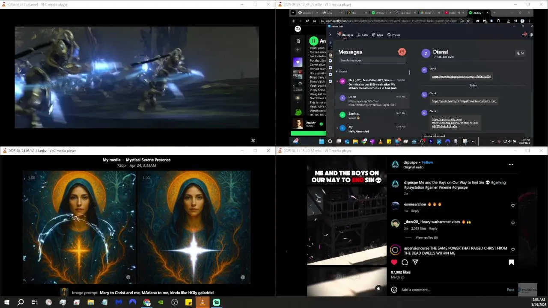Image resolution: width=548 pixels, height=308 pixels.
Task: Toggle the save bookmark on Instagram post
Action: [511, 262]
